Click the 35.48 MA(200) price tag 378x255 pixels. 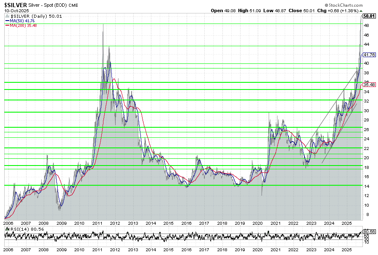tap(369, 84)
